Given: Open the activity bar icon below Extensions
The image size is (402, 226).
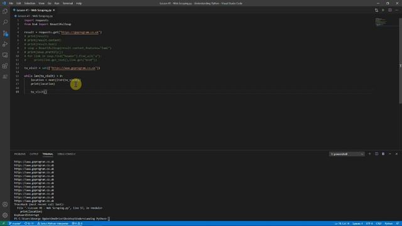Looking at the screenshot, I should point(5,77).
